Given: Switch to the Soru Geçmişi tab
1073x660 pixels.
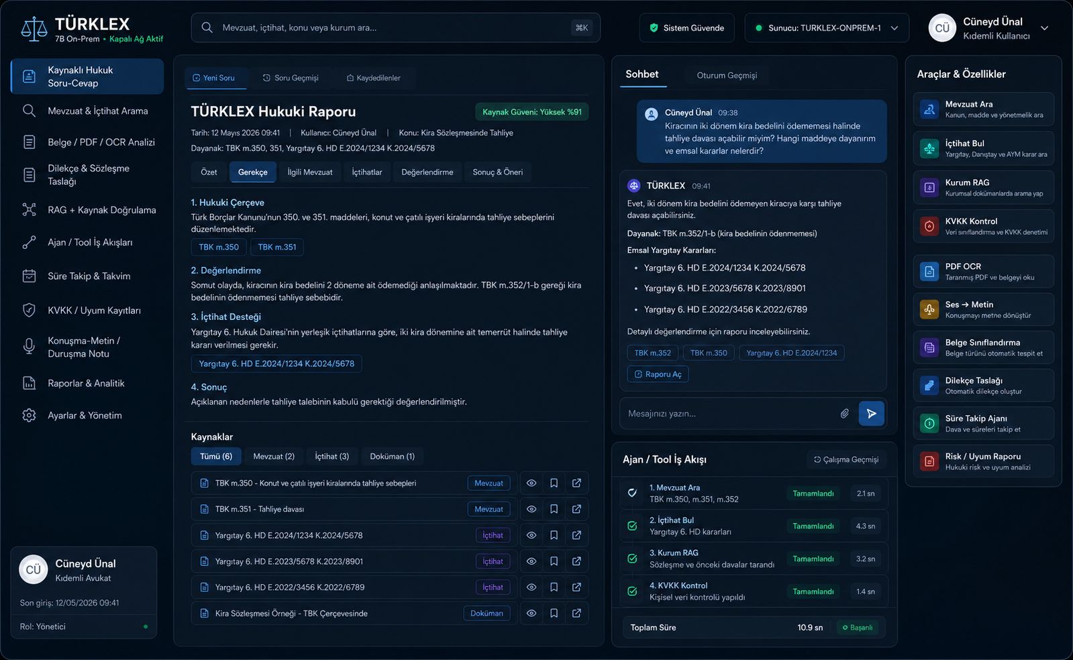Looking at the screenshot, I should (x=291, y=78).
